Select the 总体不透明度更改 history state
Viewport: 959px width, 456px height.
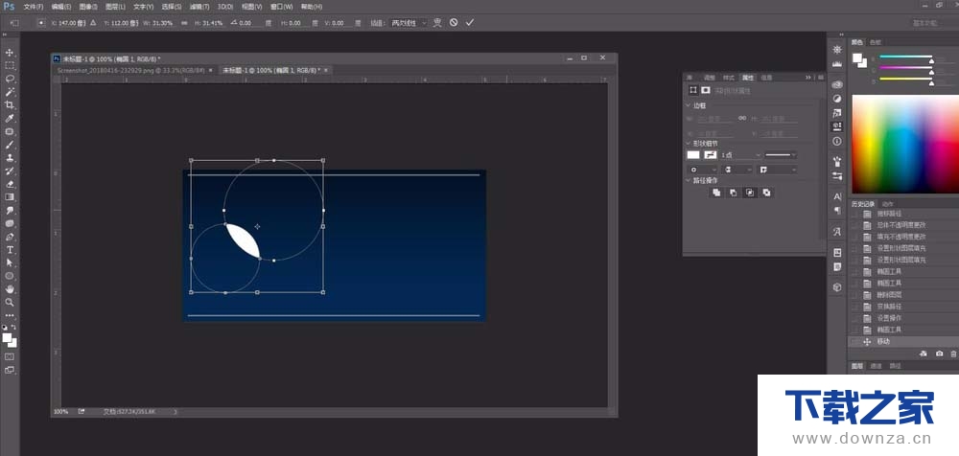point(901,225)
